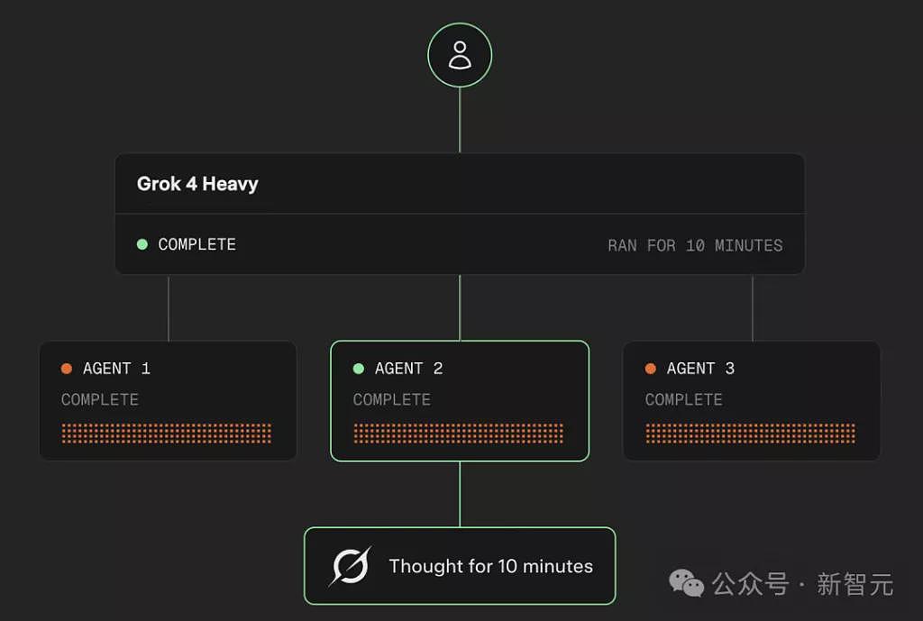The width and height of the screenshot is (923, 621).
Task: Click Agent 3 orange status dot
Action: tap(651, 369)
